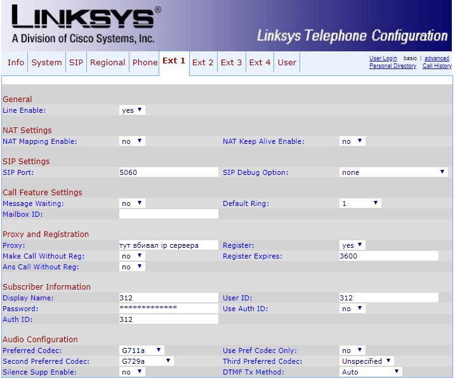Open Make Call Without Reg dropdown
The image size is (455, 379).
[132, 256]
